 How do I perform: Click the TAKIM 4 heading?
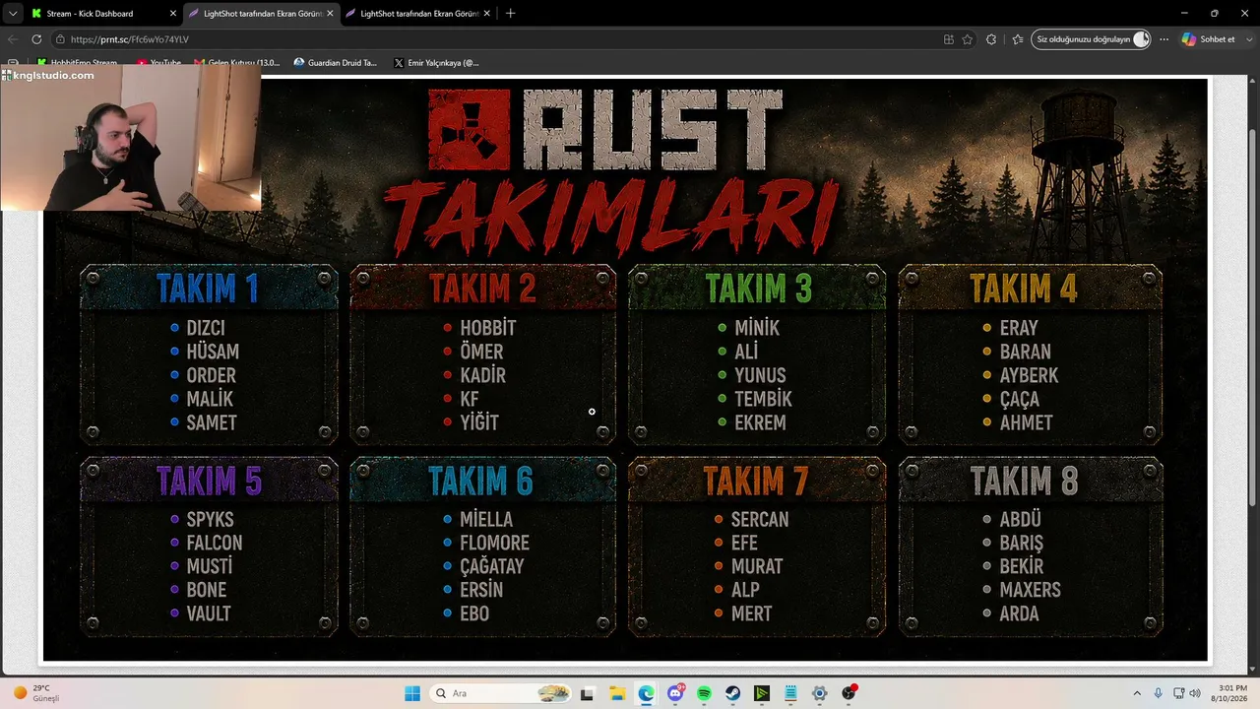pos(1024,289)
